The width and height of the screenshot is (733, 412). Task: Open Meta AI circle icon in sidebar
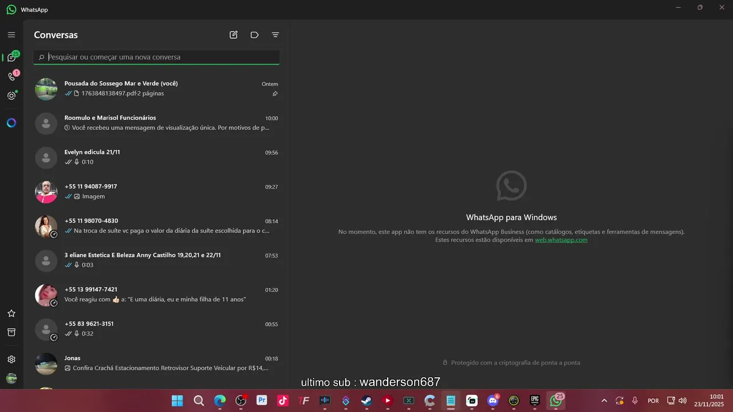click(x=11, y=123)
